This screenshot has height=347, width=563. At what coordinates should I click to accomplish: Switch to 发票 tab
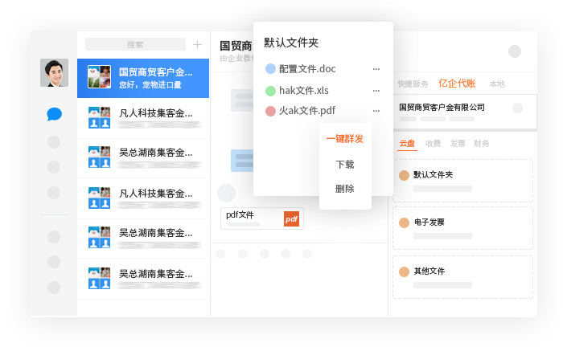(x=458, y=144)
